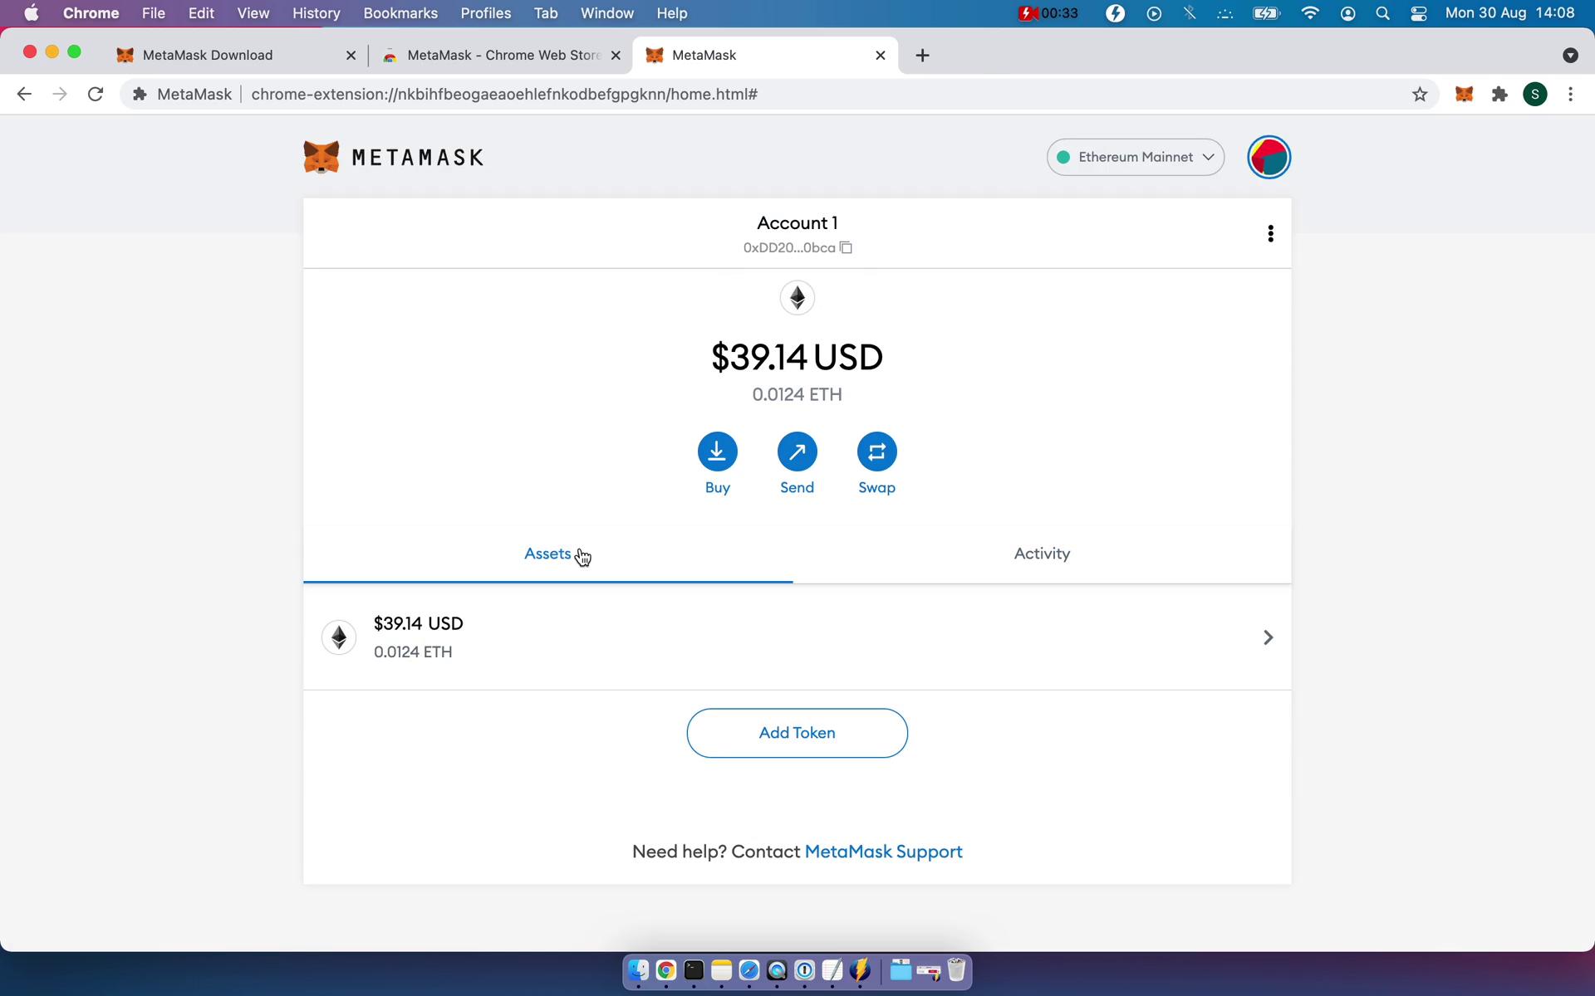
Task: Click the account avatar colorful icon
Action: tap(1270, 156)
